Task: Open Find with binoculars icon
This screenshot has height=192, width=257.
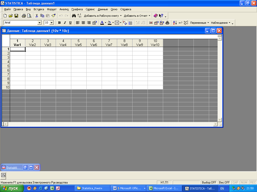Action: point(74,16)
